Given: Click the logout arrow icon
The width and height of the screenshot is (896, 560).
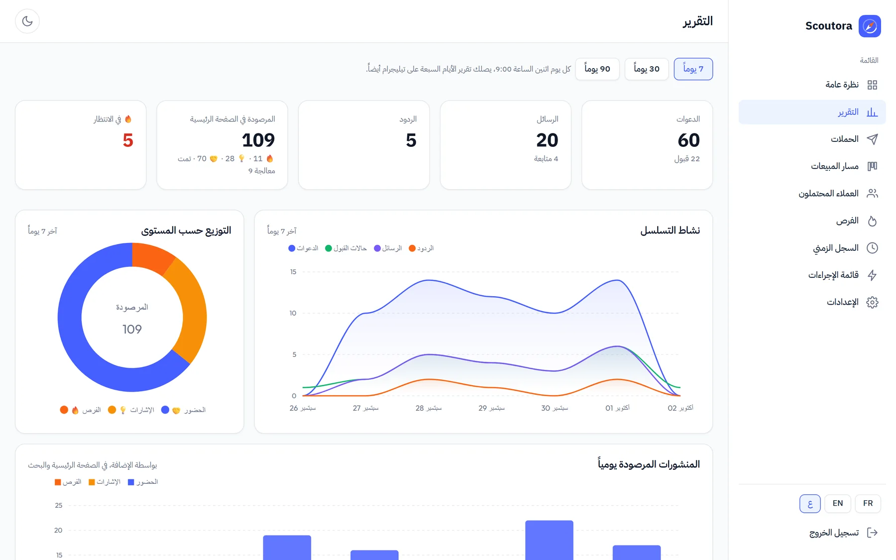Looking at the screenshot, I should [x=872, y=533].
